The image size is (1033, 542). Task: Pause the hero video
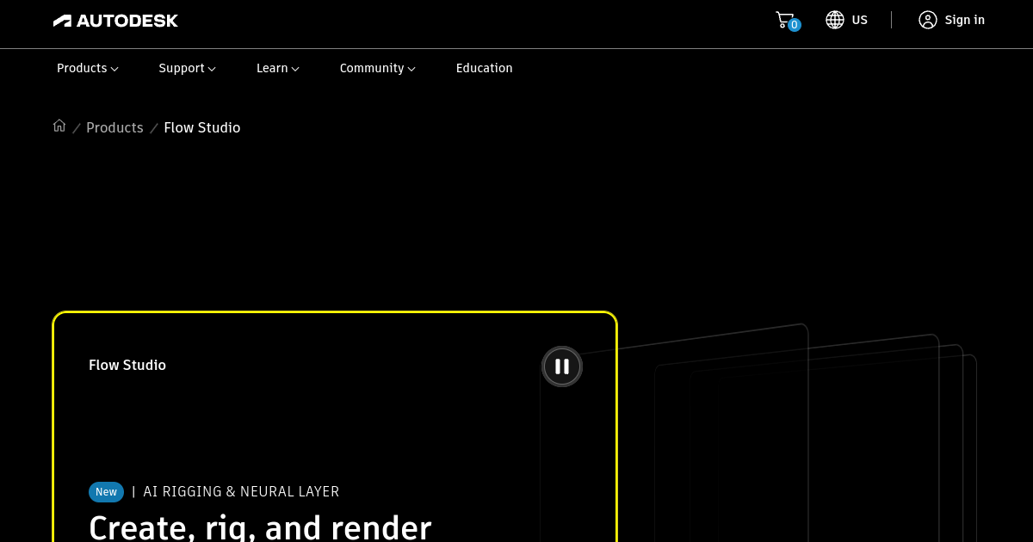562,366
